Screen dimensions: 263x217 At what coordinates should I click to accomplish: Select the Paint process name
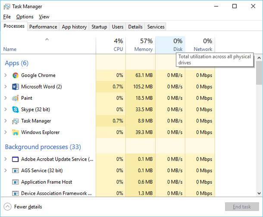click(x=26, y=98)
